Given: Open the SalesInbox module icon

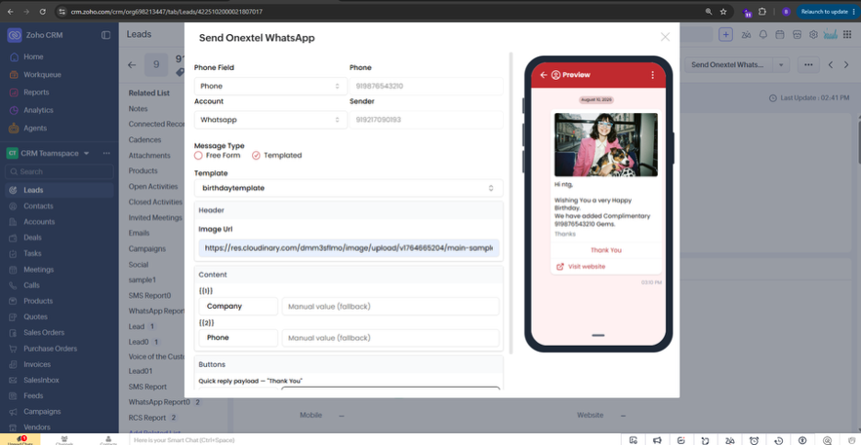Looking at the screenshot, I should pyautogui.click(x=13, y=380).
